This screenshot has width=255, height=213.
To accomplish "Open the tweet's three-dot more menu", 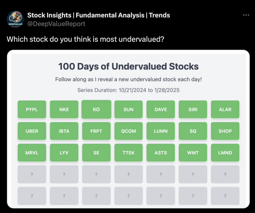I will (246, 15).
